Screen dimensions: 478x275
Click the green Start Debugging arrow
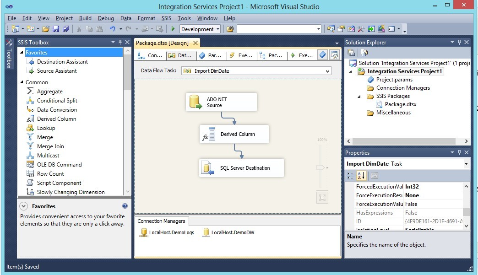click(173, 29)
